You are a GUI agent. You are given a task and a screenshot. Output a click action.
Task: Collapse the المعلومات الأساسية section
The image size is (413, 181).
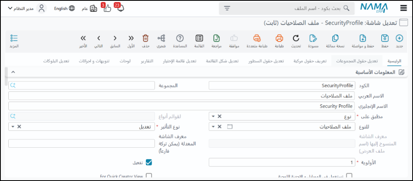pos(13,72)
